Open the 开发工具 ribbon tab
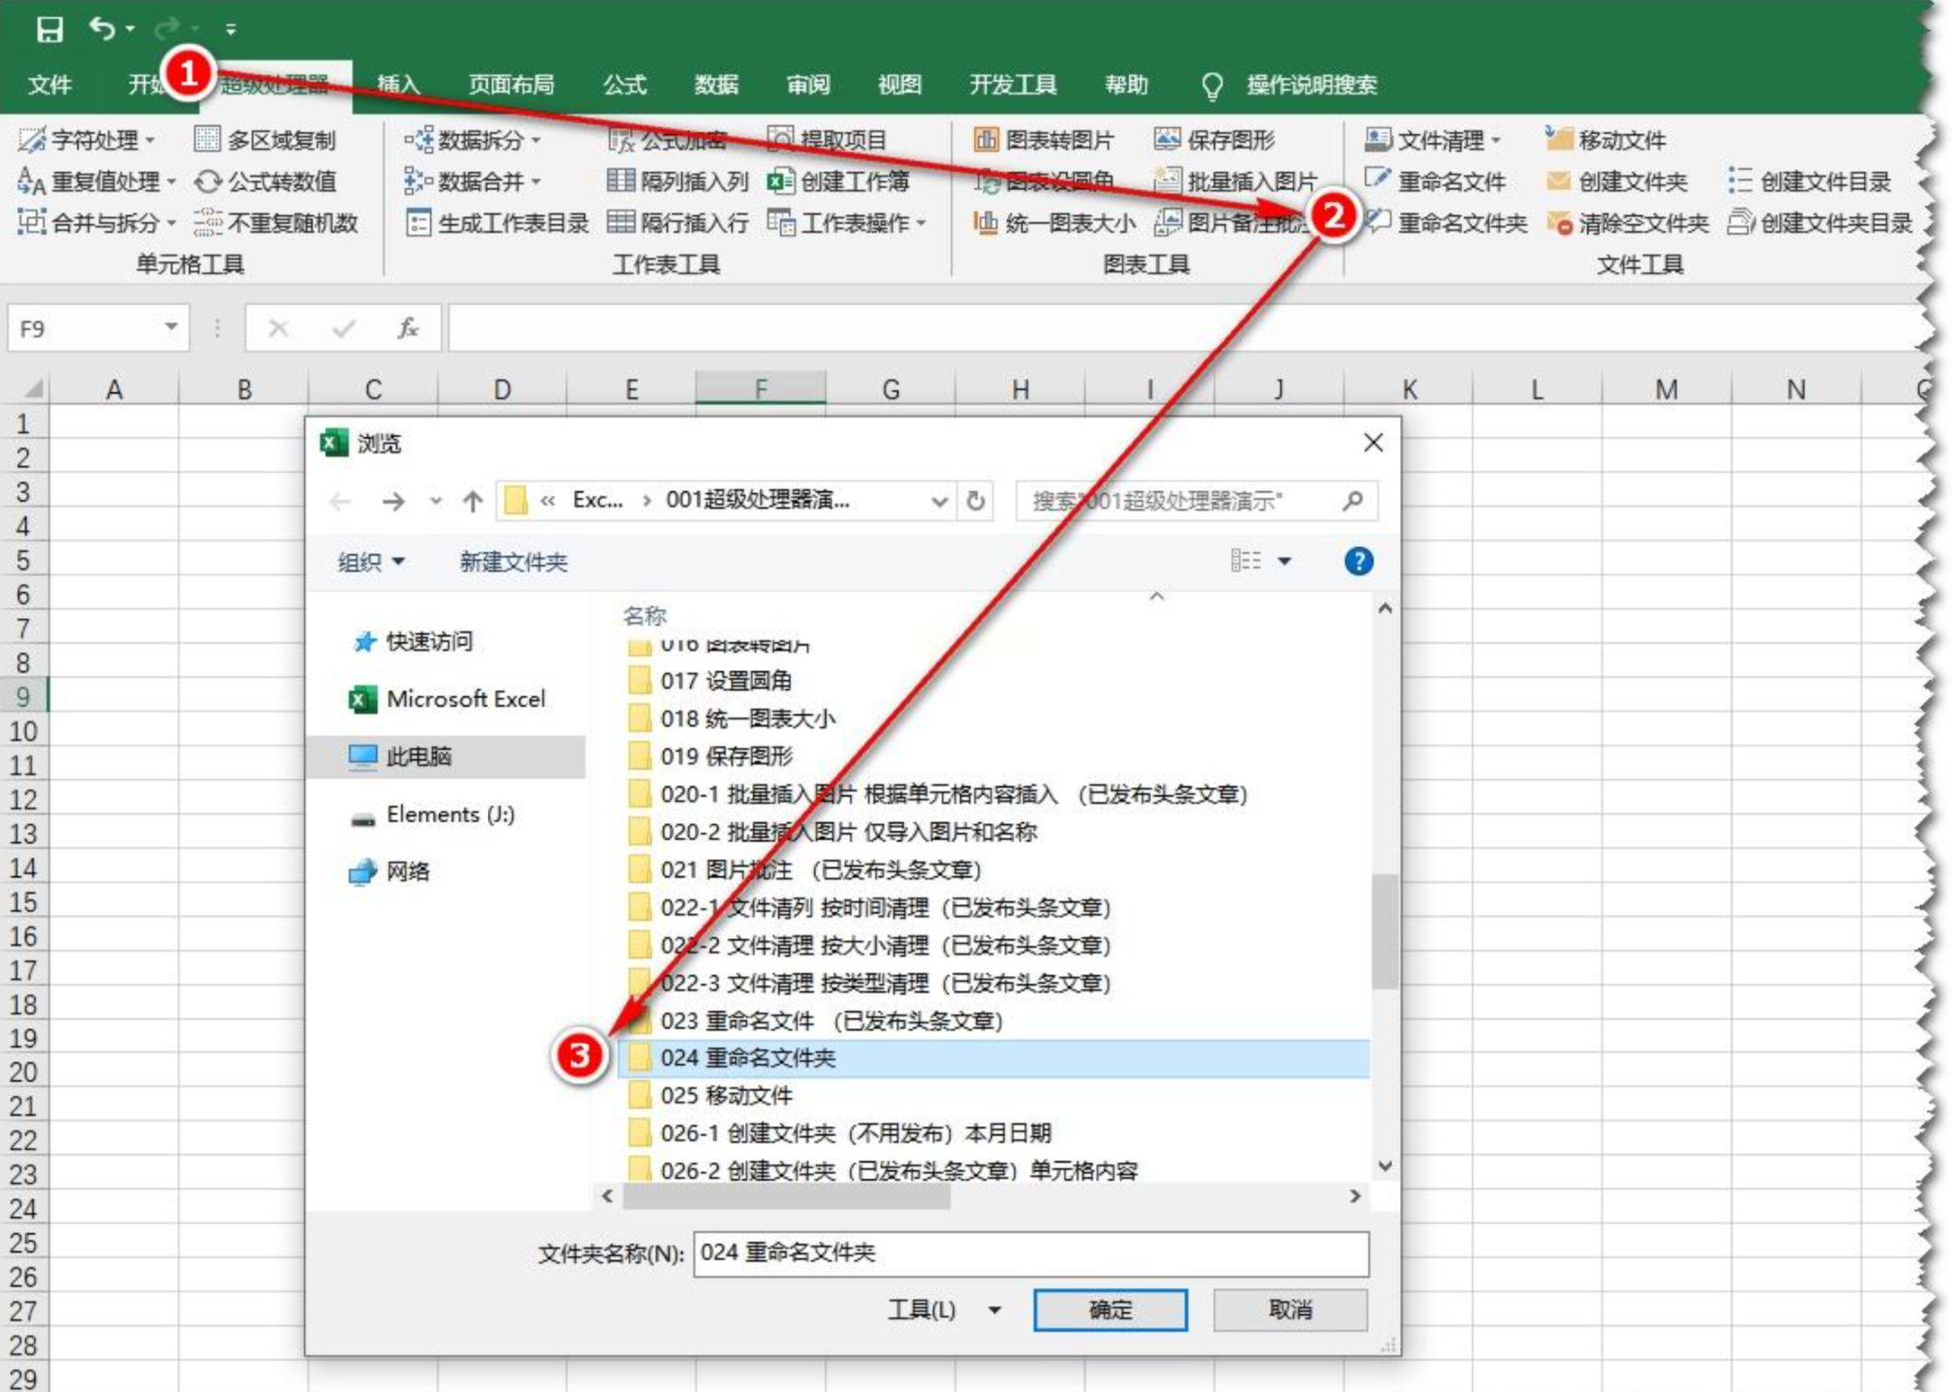Viewport: 1952px width, 1392px height. [1012, 85]
